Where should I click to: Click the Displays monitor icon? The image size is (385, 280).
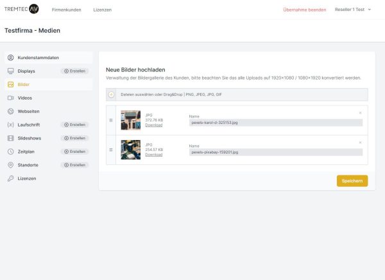coord(11,71)
